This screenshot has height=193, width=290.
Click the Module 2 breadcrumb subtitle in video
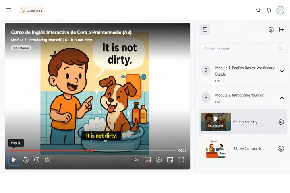(x=52, y=40)
